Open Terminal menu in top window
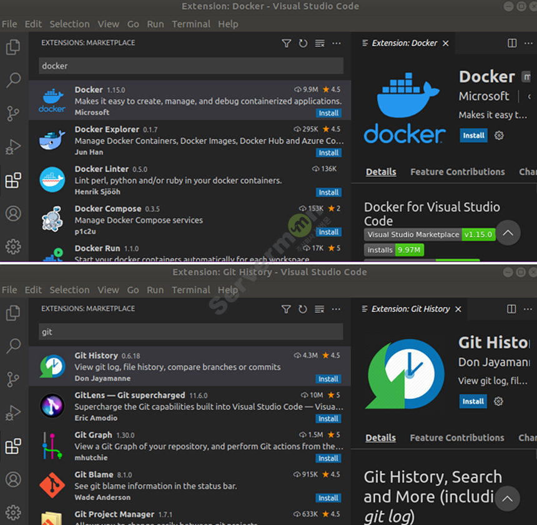The height and width of the screenshot is (525, 537). 191,24
